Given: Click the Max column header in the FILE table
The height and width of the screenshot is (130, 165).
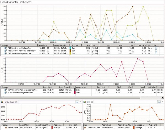Looking at the screenshot, I should click(117, 45).
